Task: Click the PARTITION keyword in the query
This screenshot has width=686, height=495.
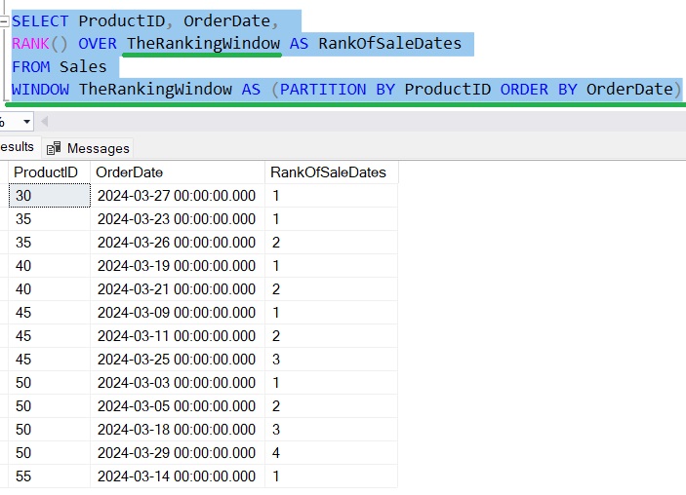Action: click(323, 89)
